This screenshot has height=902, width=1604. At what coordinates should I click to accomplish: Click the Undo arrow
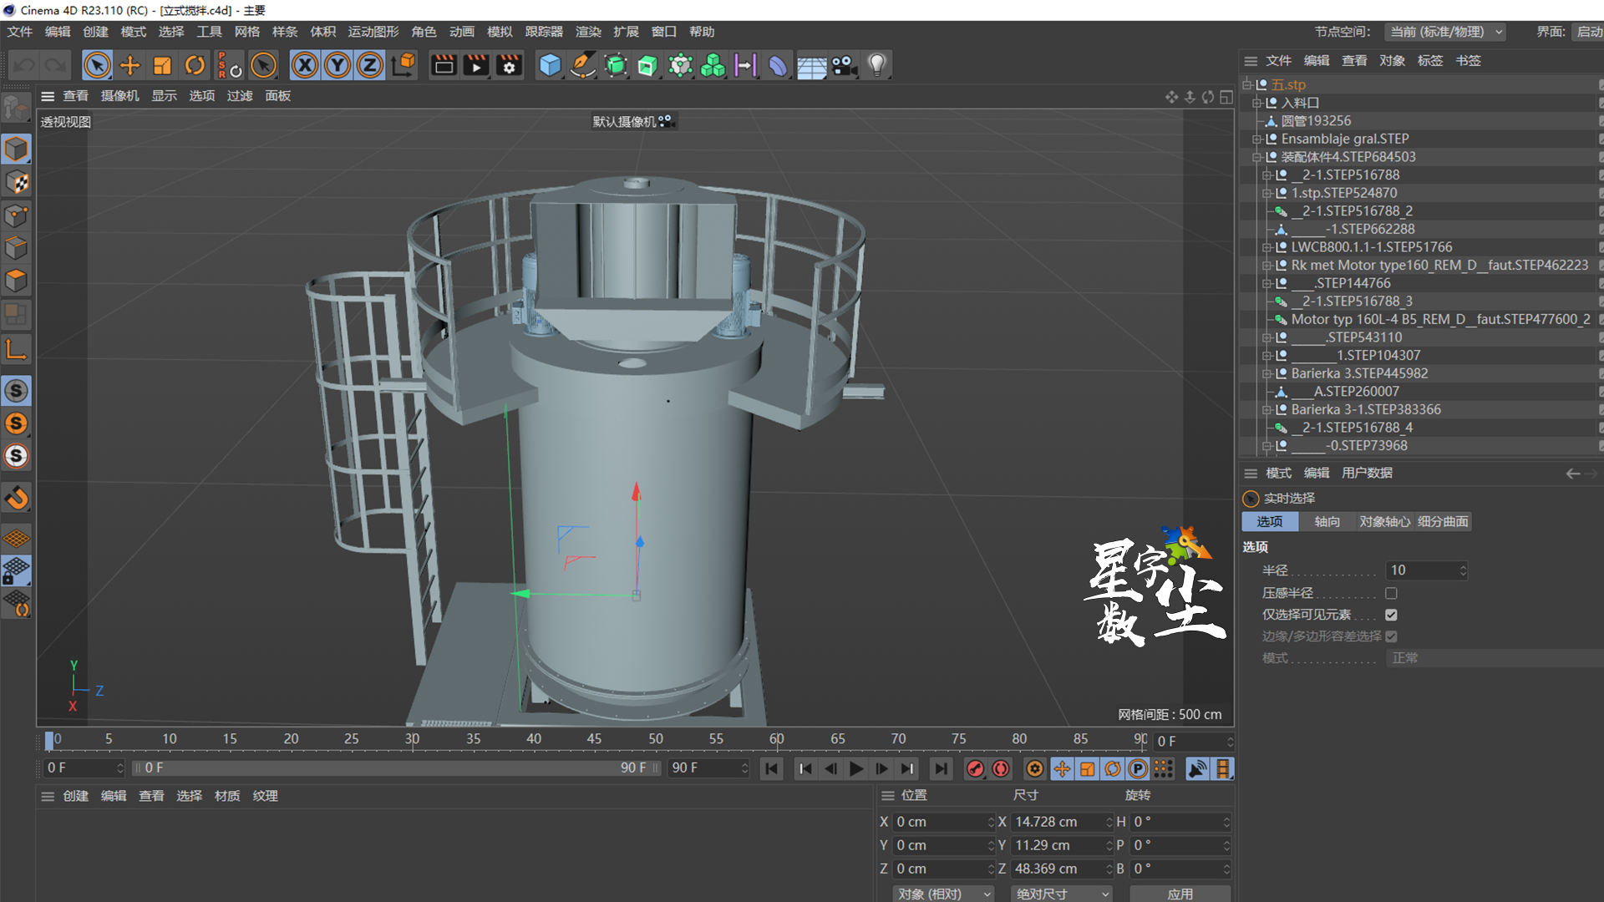pyautogui.click(x=24, y=65)
